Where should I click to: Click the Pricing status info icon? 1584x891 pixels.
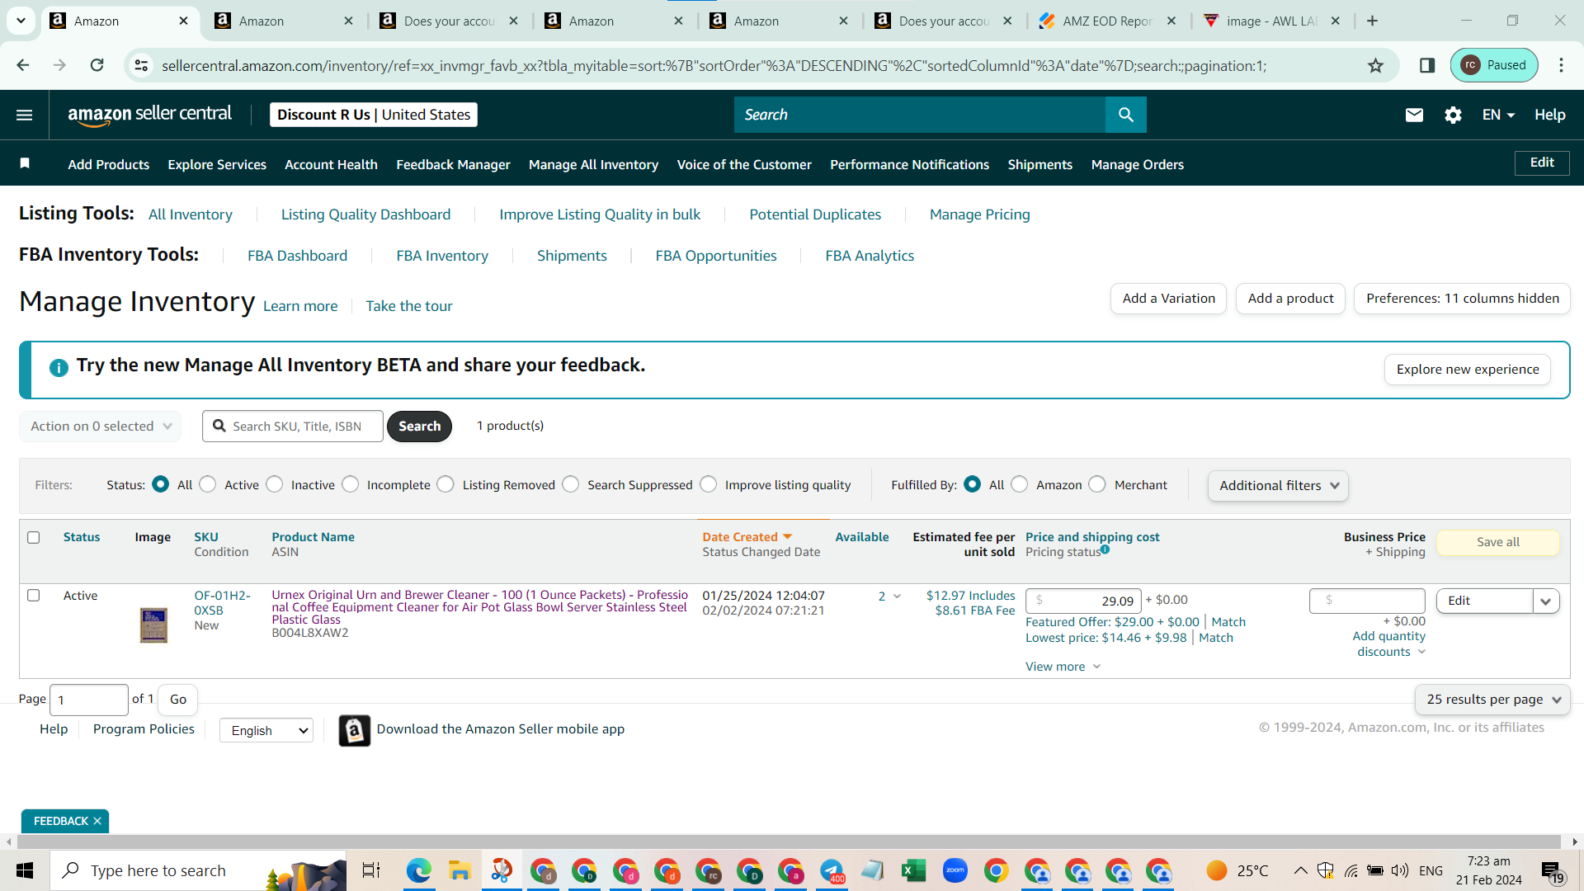[x=1105, y=549]
